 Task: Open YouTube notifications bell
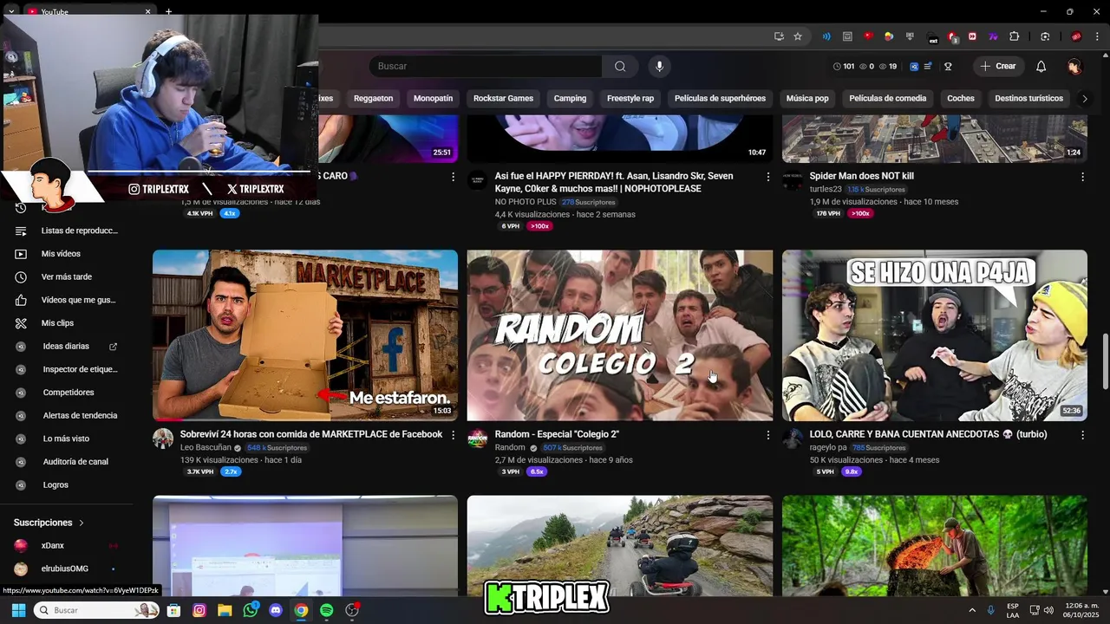coord(1041,66)
